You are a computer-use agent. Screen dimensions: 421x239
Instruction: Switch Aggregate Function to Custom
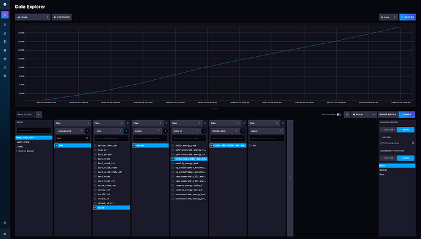(388, 158)
